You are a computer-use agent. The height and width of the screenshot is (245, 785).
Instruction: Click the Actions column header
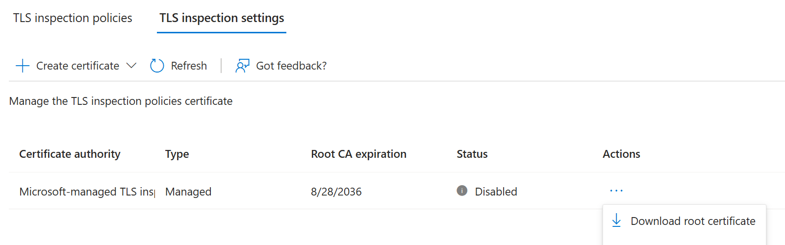tap(621, 154)
